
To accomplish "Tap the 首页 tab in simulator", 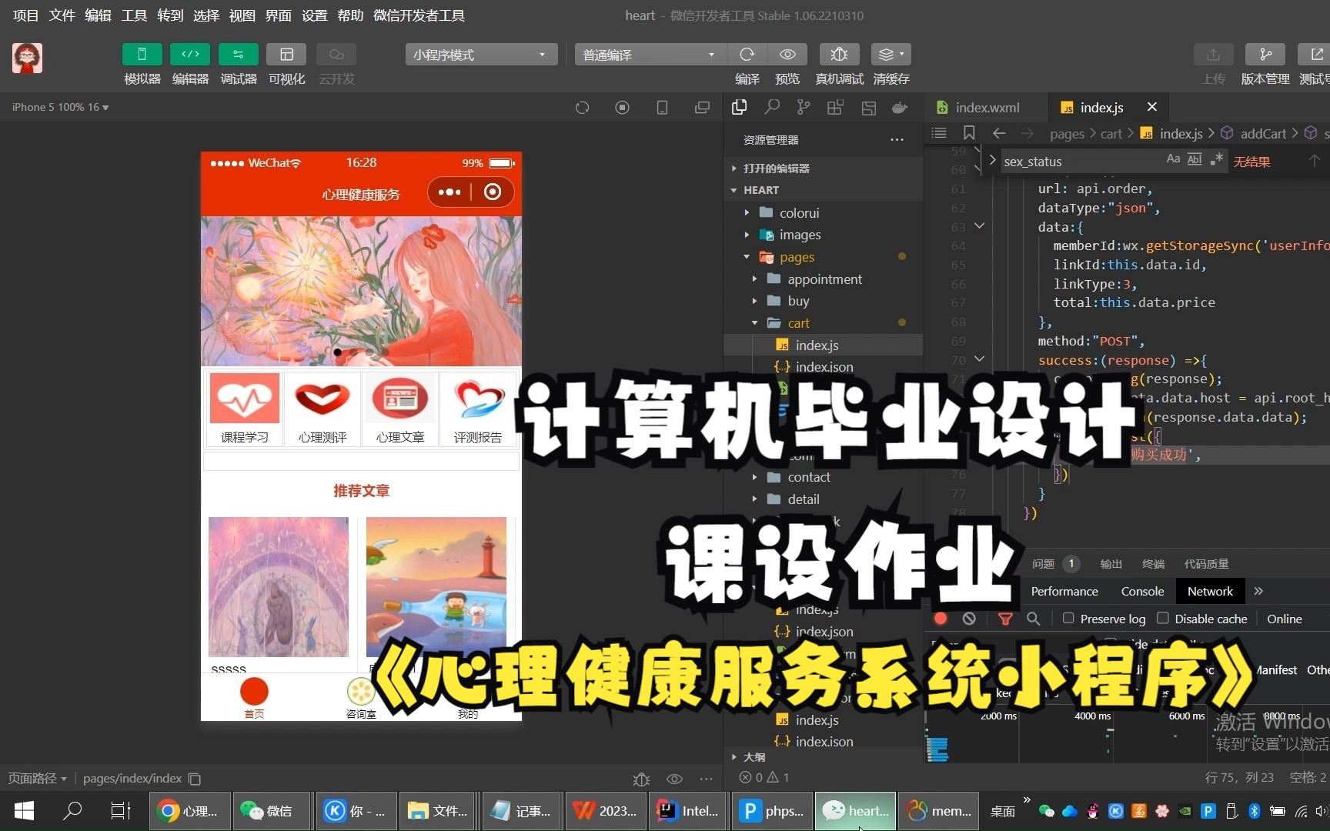I will [x=254, y=697].
